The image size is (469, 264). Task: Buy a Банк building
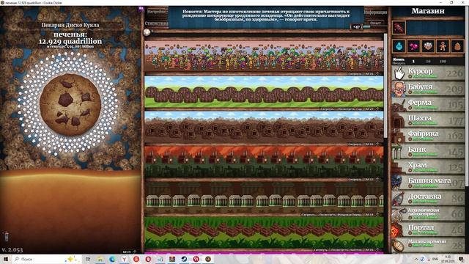click(428, 151)
